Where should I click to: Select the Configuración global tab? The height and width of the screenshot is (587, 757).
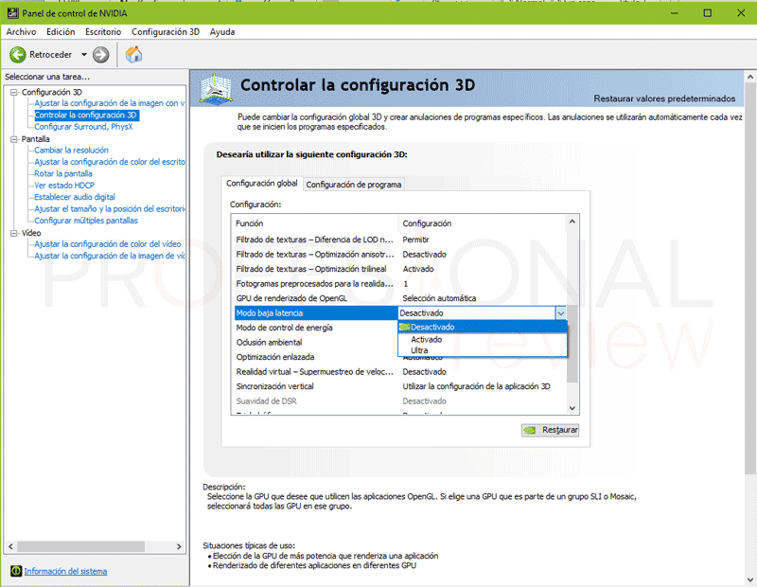tap(262, 183)
